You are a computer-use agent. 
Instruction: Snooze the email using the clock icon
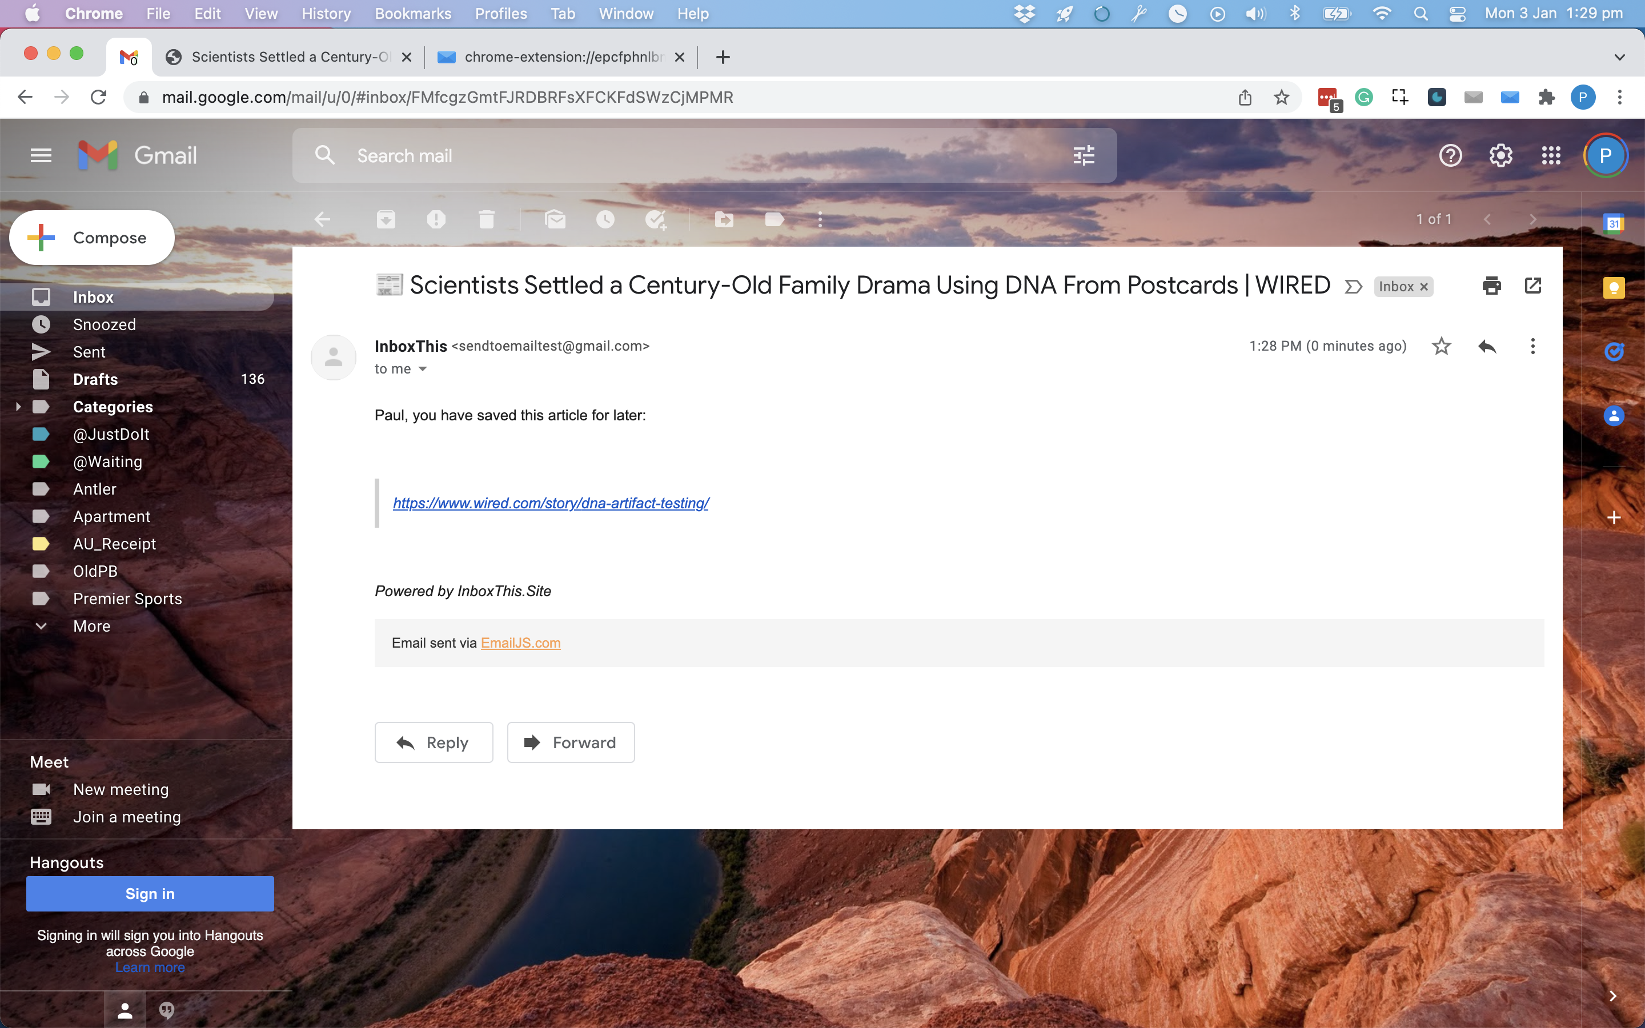(605, 219)
